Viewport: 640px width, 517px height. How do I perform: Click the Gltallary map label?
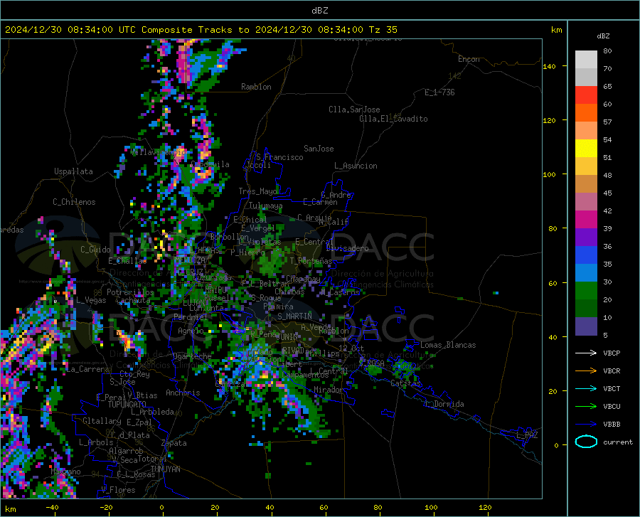[x=102, y=421]
